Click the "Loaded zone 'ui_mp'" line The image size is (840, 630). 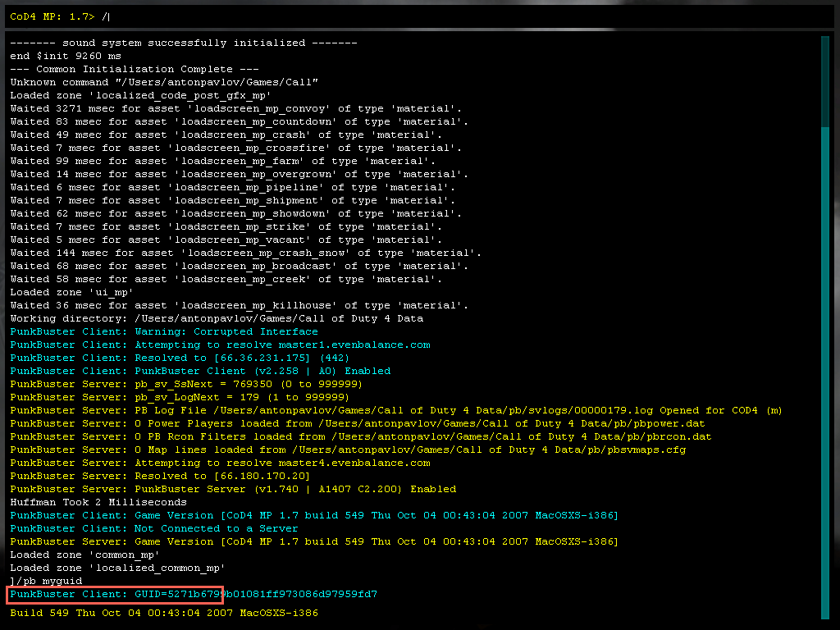72,292
